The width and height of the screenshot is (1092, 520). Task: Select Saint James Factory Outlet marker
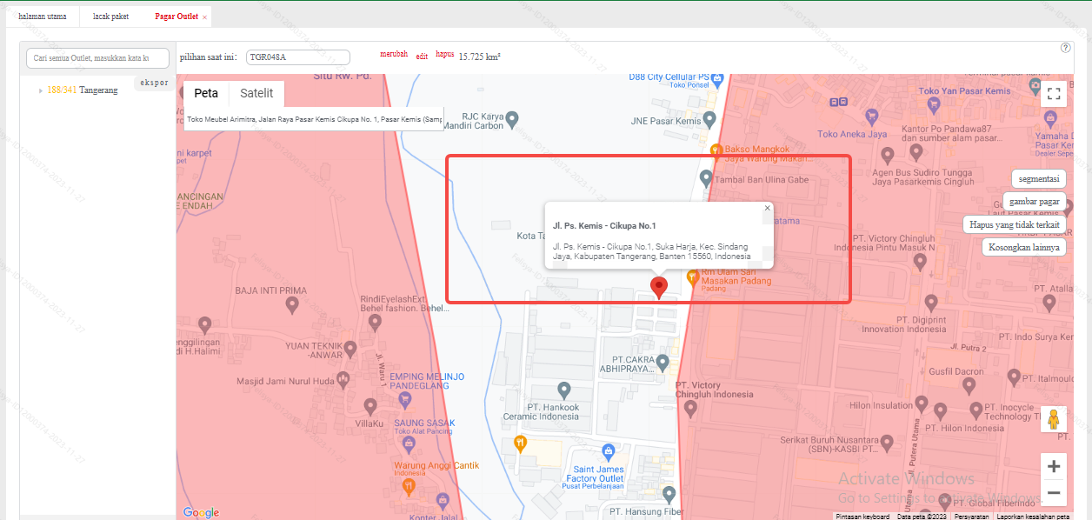pyautogui.click(x=609, y=450)
